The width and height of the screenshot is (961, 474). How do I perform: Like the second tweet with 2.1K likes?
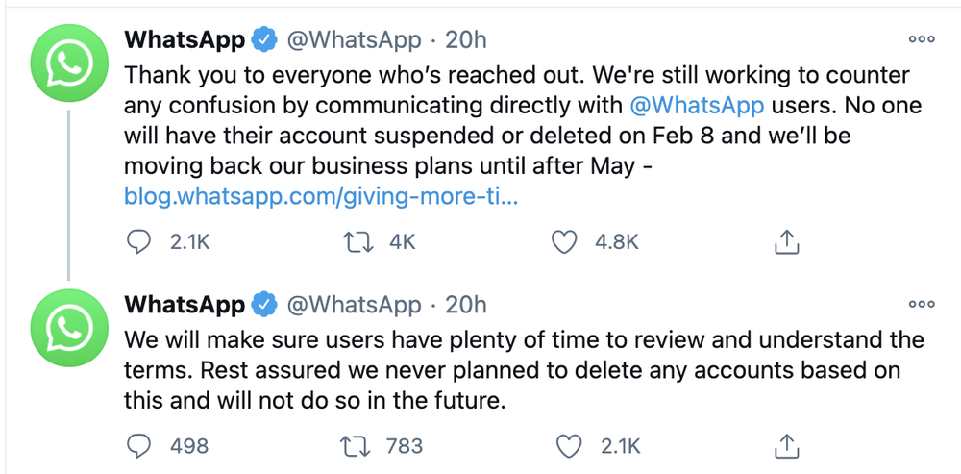[x=568, y=446]
